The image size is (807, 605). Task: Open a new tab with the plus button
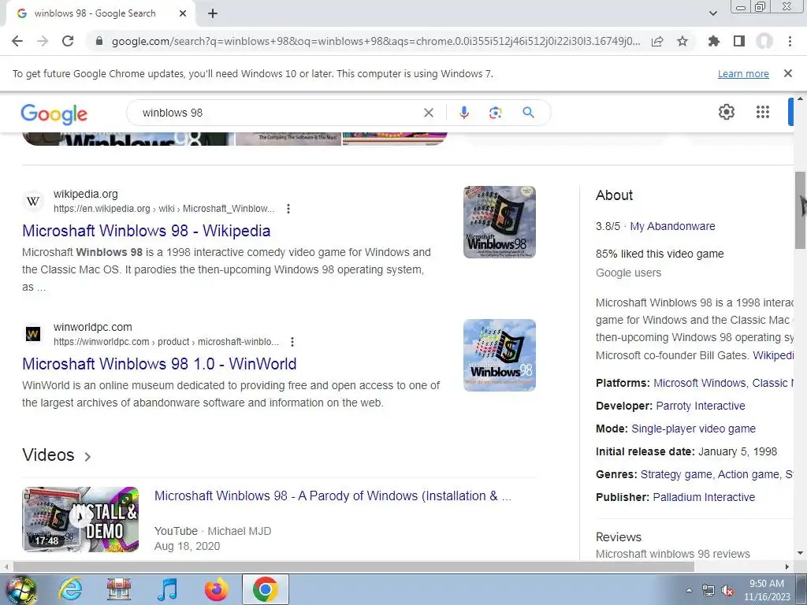click(213, 13)
